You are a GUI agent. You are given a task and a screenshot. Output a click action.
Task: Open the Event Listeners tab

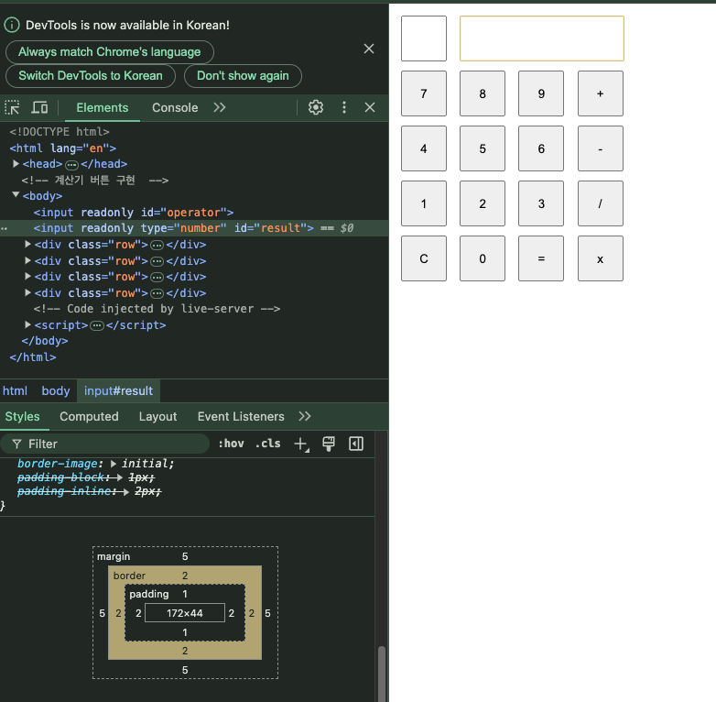[x=241, y=416]
